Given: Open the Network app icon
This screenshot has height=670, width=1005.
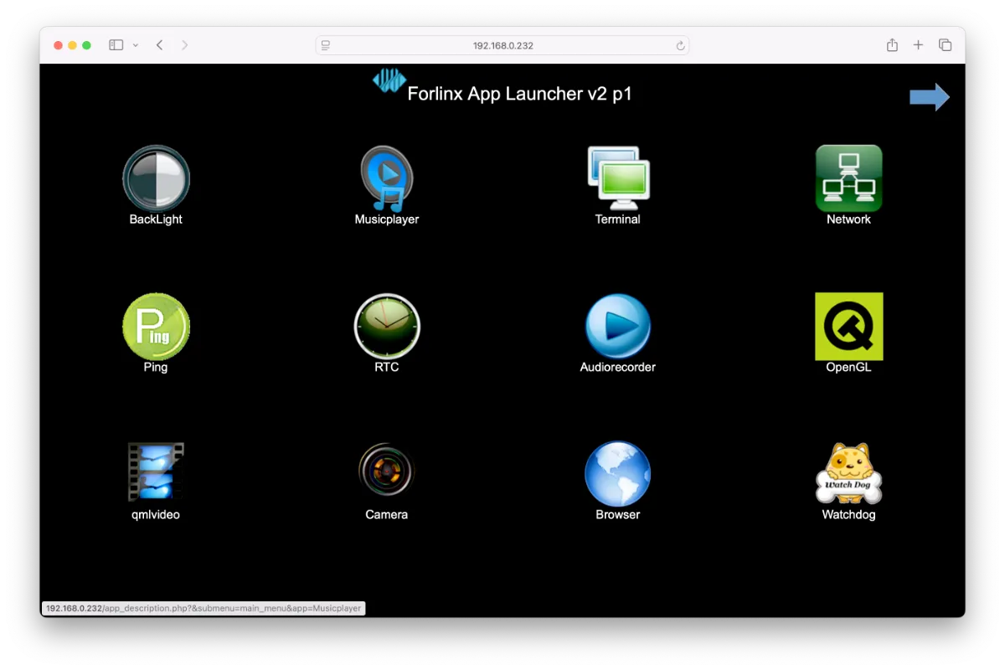Looking at the screenshot, I should point(848,178).
